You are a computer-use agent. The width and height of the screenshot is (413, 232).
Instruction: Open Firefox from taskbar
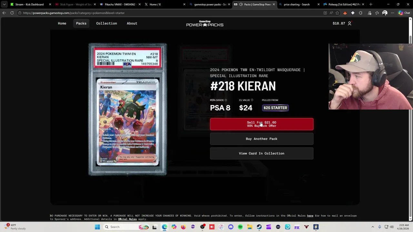183,227
